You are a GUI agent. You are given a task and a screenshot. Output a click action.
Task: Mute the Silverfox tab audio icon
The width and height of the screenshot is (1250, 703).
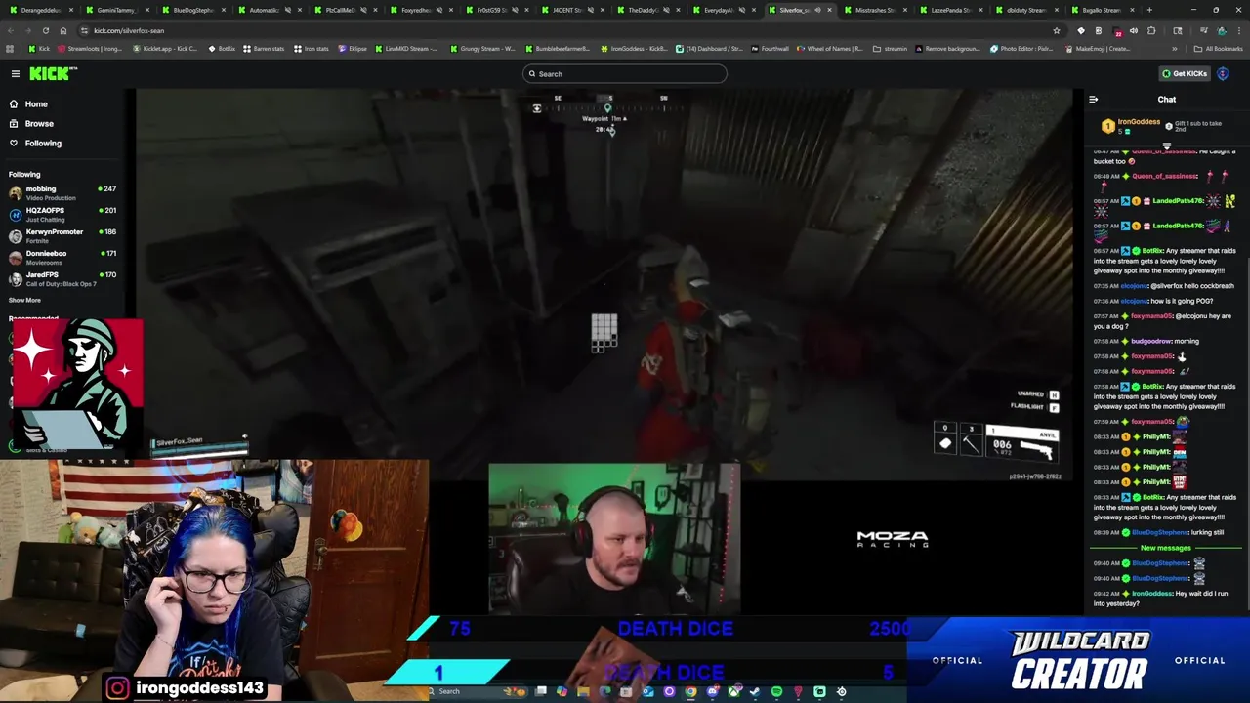point(817,10)
